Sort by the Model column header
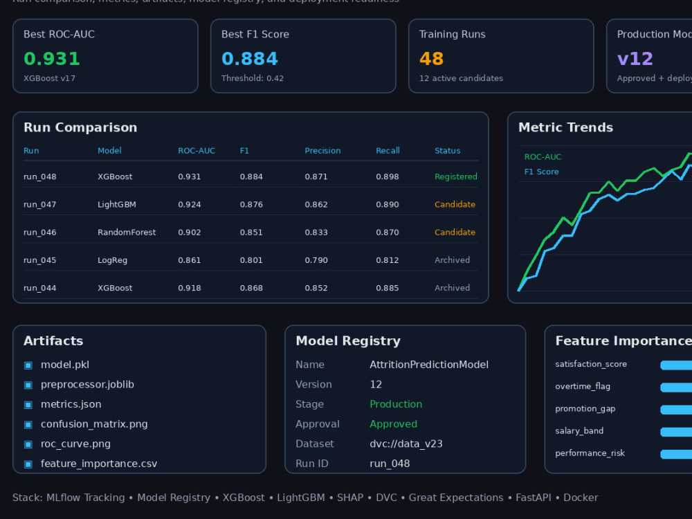Viewport: 692px width, 519px height. coord(109,150)
